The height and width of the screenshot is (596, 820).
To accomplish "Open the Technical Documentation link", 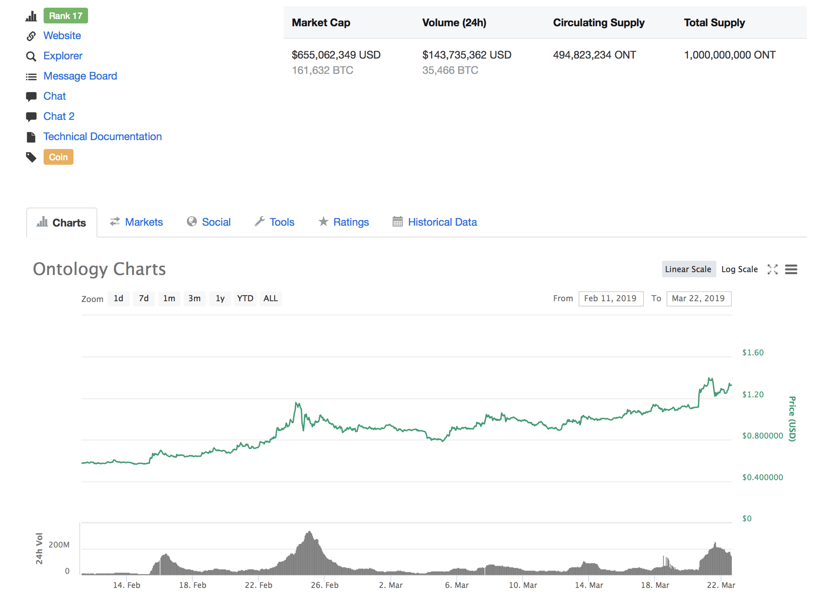I will pos(103,136).
